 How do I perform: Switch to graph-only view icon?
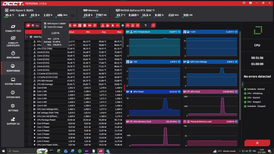(x=37, y=25)
